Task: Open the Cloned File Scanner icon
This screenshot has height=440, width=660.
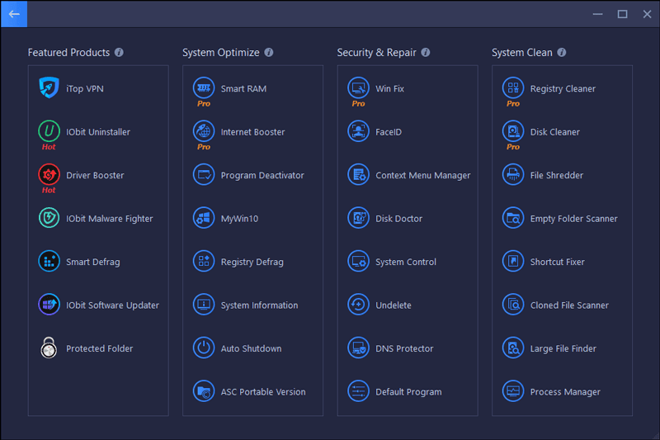Action: pyautogui.click(x=513, y=305)
